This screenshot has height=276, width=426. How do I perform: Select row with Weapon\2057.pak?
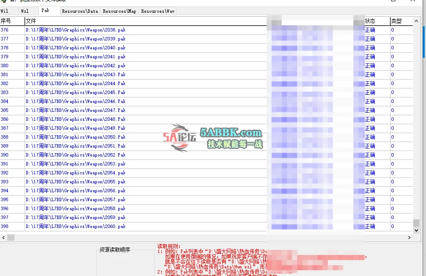pos(207,199)
